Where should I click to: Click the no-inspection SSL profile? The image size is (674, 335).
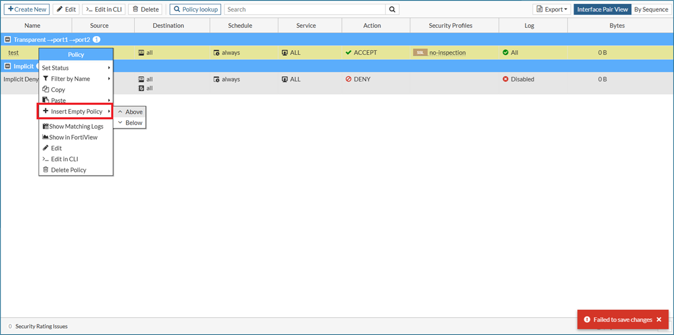440,53
